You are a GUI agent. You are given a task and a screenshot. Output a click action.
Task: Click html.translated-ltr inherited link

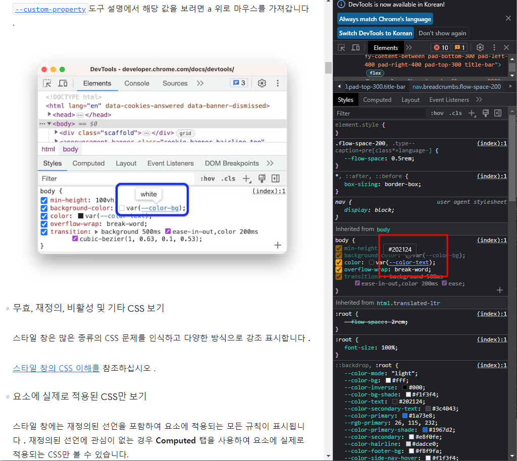[x=408, y=303]
